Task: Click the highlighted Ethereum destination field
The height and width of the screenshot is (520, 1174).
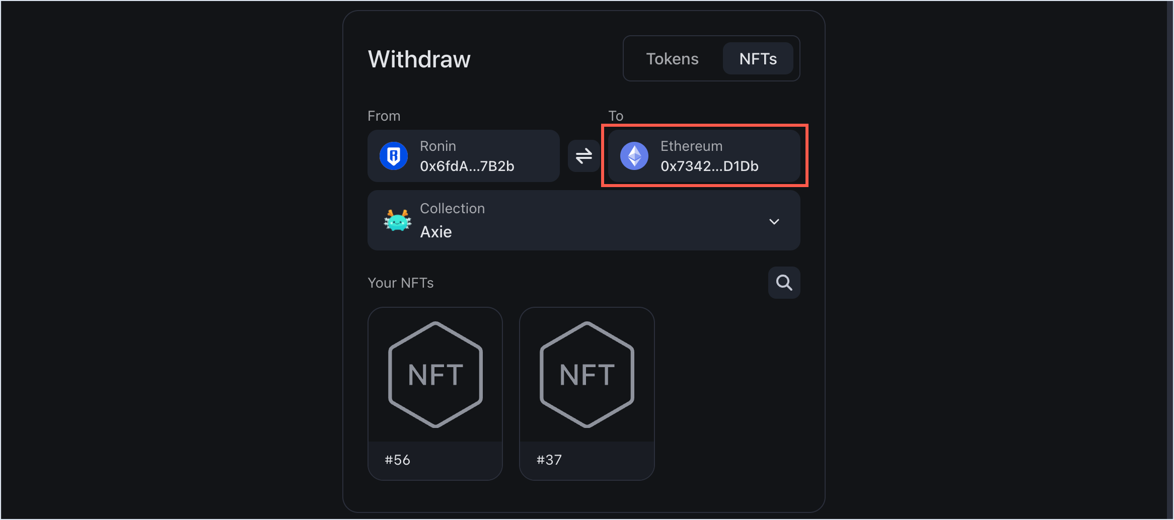Action: [704, 156]
